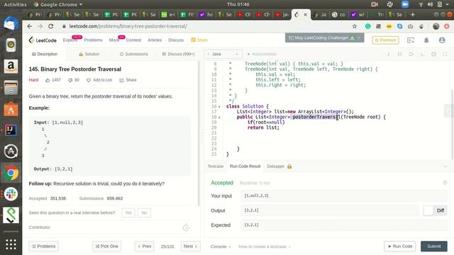Open Submissions tab
The width and height of the screenshot is (454, 255).
pyautogui.click(x=134, y=54)
